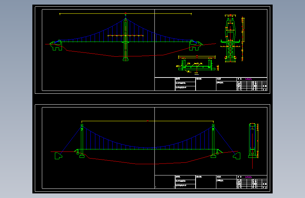Screen dimensions: 305x198
Task: Select the deck cross-section detail in top sheet
Action: coord(197,65)
